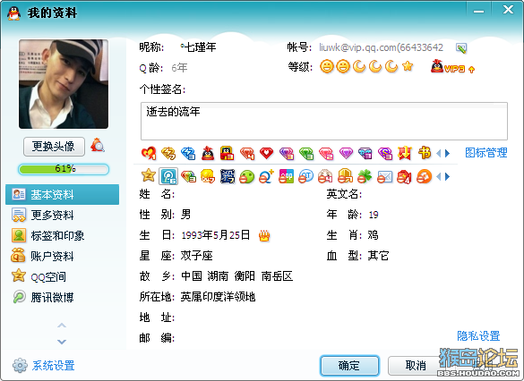Click the red diamond level 4 icon
The height and width of the screenshot is (381, 524).
[x=247, y=153]
